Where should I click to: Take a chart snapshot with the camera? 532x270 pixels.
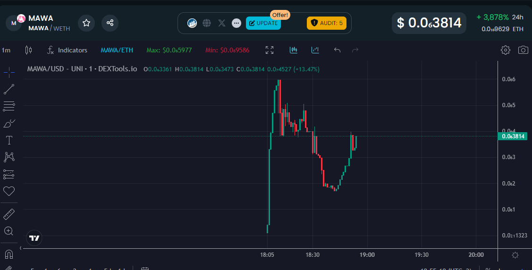point(523,50)
